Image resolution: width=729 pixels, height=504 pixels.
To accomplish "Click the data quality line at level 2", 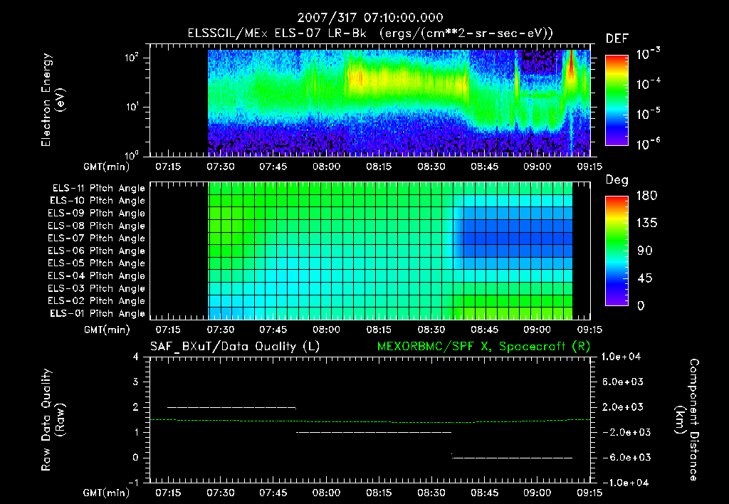I will (231, 407).
